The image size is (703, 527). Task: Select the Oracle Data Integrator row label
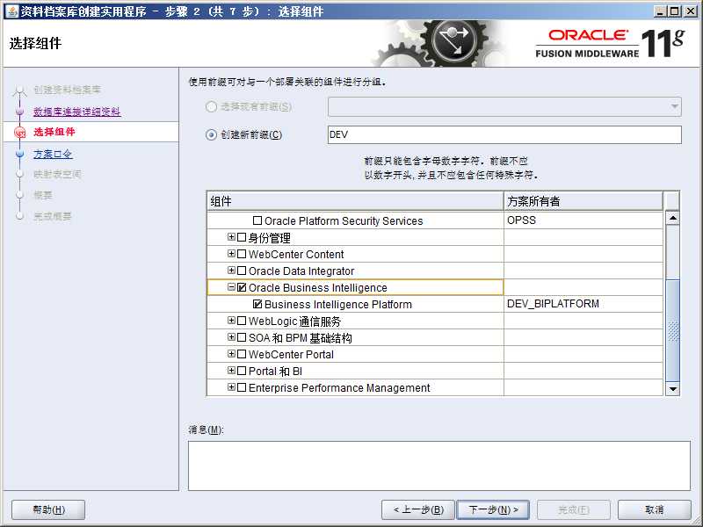tap(301, 271)
